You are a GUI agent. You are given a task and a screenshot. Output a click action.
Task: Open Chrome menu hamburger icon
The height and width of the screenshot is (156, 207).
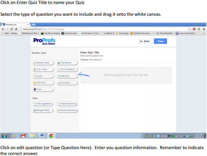coord(204,29)
